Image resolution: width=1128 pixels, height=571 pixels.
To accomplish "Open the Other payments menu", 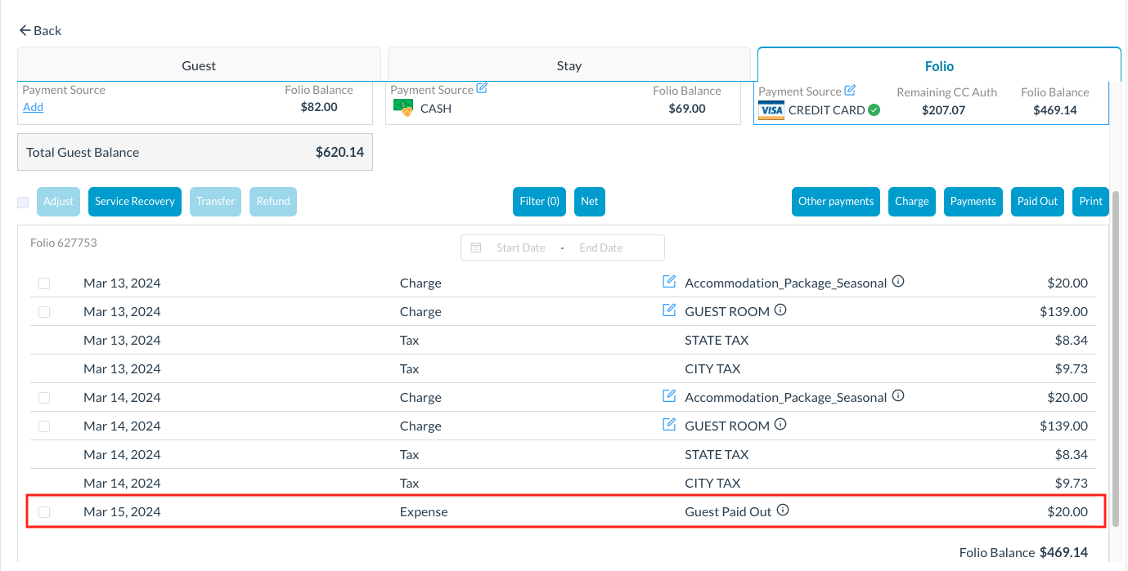I will (836, 202).
